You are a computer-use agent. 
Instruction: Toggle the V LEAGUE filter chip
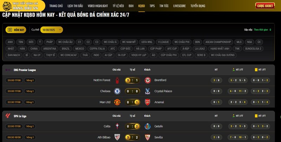(x=163, y=42)
